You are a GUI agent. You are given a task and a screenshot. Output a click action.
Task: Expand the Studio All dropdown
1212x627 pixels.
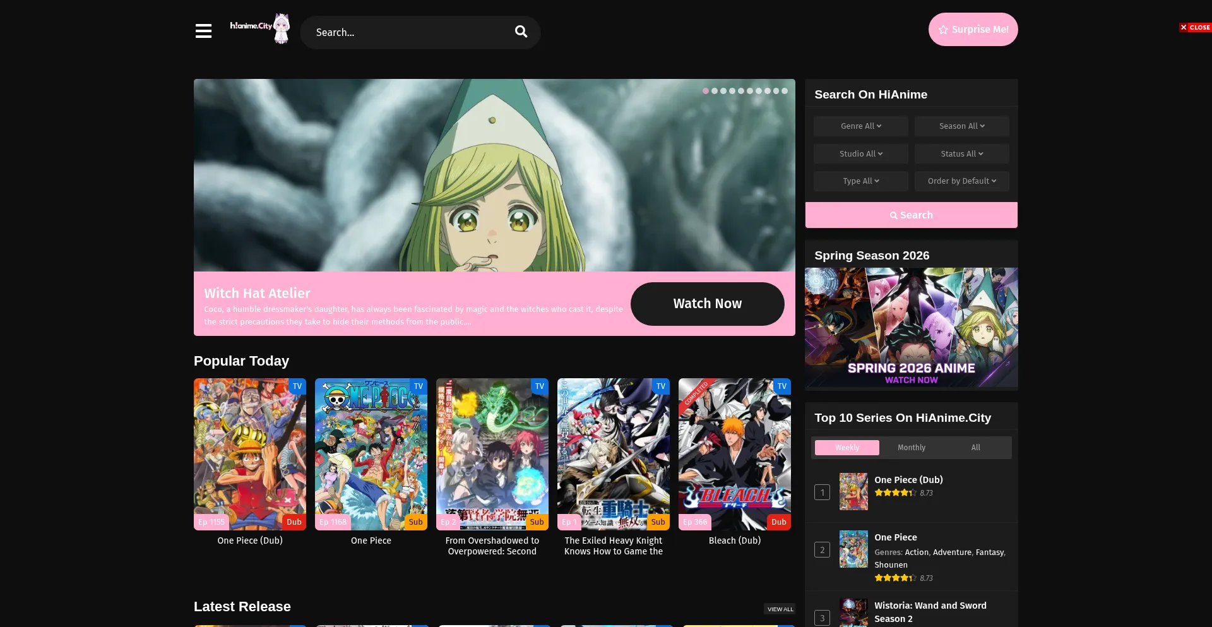[x=860, y=154]
